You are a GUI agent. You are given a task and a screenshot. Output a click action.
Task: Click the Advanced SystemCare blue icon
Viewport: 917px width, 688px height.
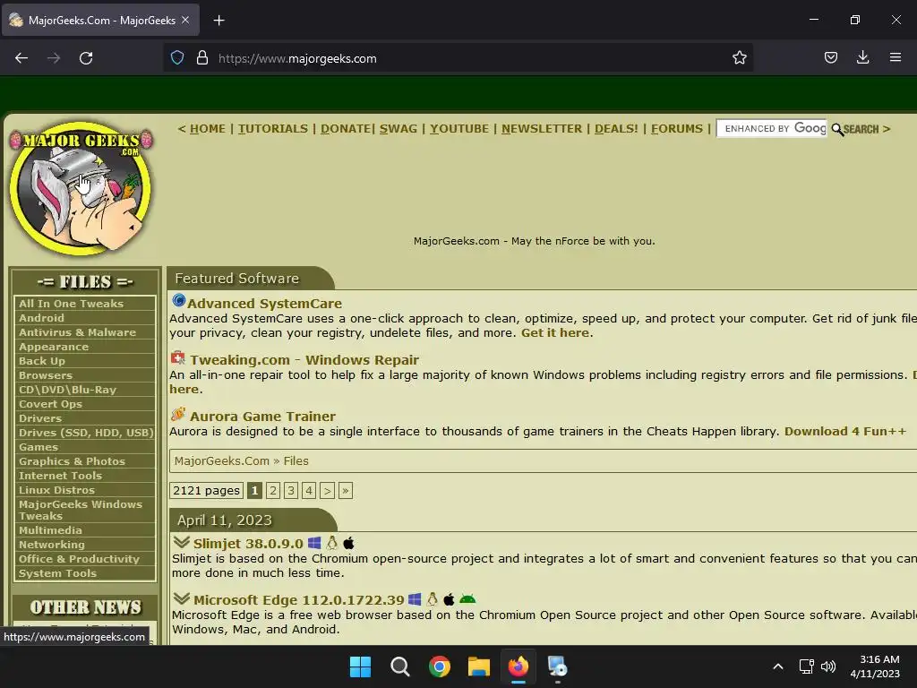(178, 301)
